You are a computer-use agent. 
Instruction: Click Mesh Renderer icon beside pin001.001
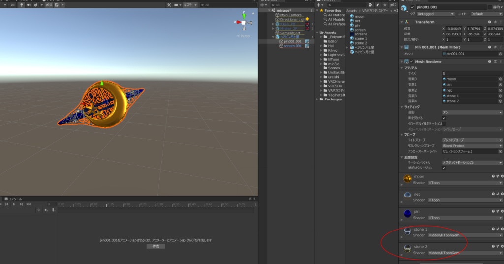click(307, 41)
